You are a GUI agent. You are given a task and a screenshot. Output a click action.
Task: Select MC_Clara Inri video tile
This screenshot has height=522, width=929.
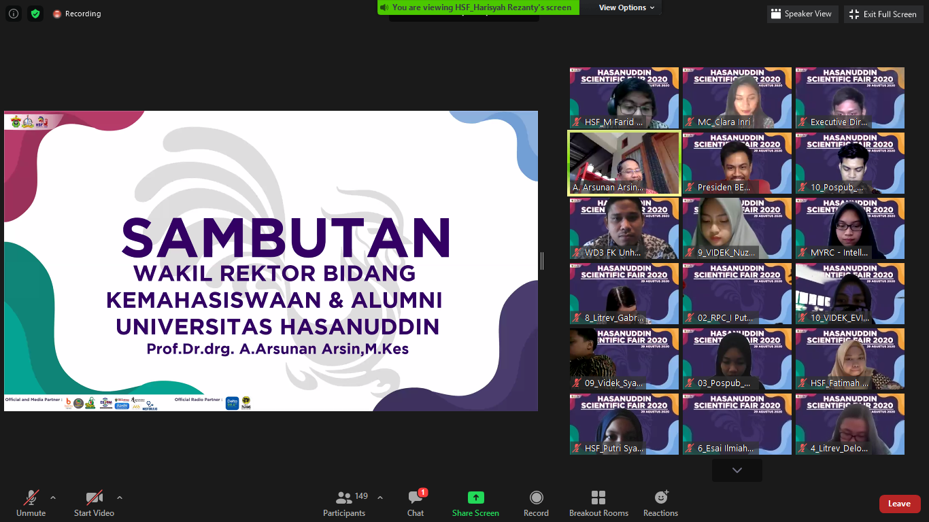[x=737, y=98]
